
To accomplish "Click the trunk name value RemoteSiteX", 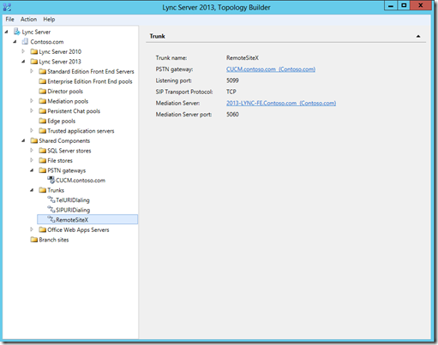I will point(243,58).
